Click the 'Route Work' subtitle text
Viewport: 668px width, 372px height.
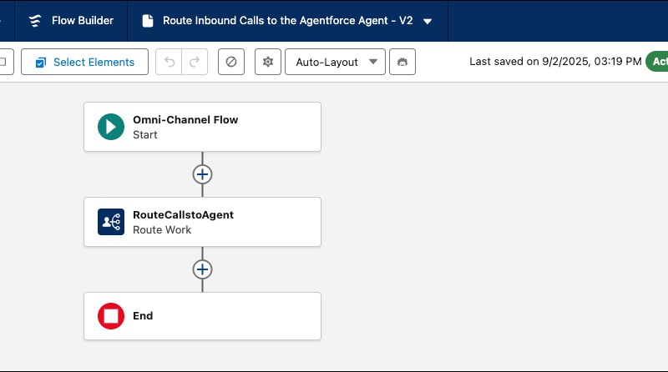162,230
